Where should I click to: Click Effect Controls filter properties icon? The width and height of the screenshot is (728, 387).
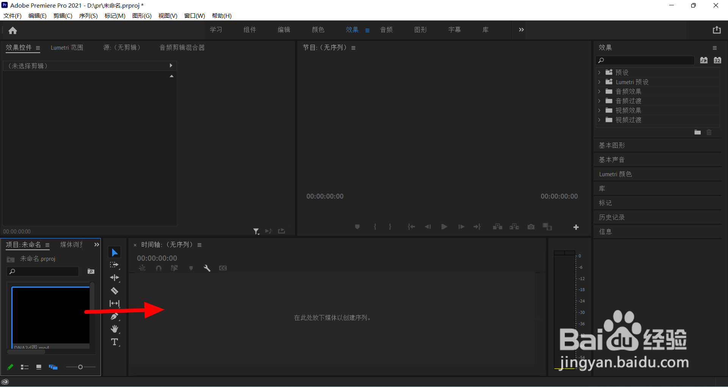click(x=256, y=231)
